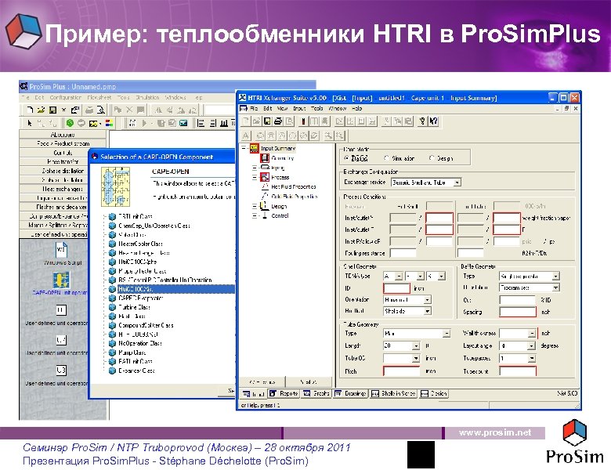The width and height of the screenshot is (611, 470).
Task: Click the CAPE-OPEN unit operation icon
Action: pos(62,280)
